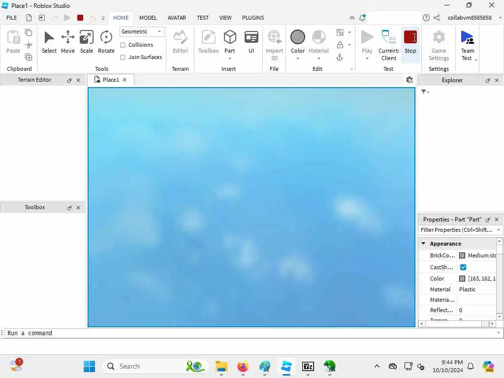Open the Geometric mode dropdown

tap(142, 31)
